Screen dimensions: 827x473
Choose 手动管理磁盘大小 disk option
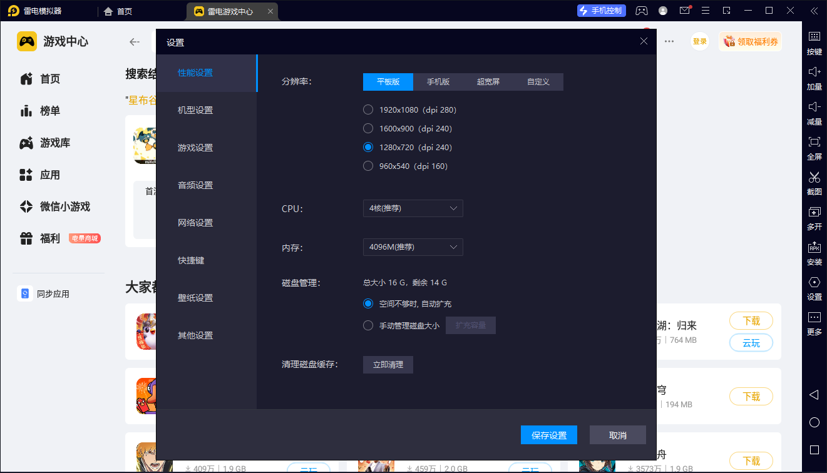(x=401, y=325)
